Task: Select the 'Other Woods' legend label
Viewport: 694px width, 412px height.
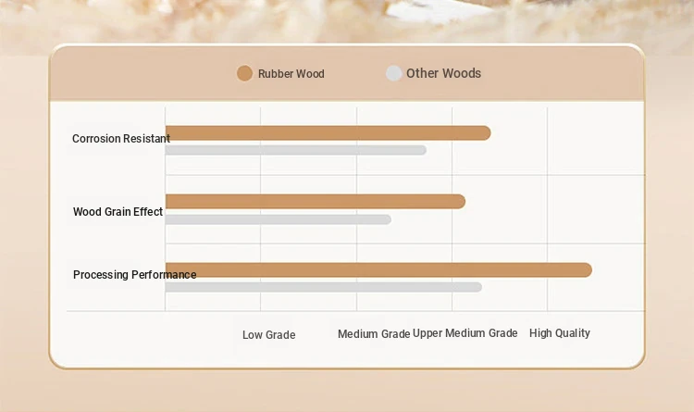Action: (443, 73)
